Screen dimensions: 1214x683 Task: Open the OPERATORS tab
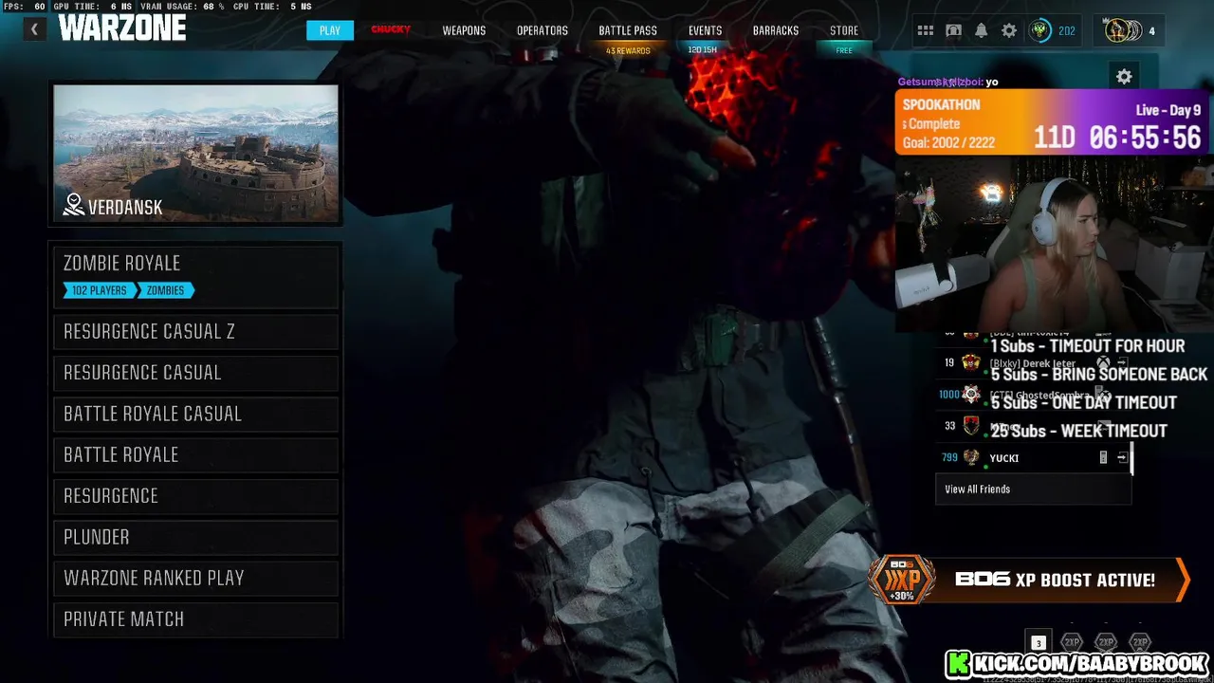tap(543, 30)
